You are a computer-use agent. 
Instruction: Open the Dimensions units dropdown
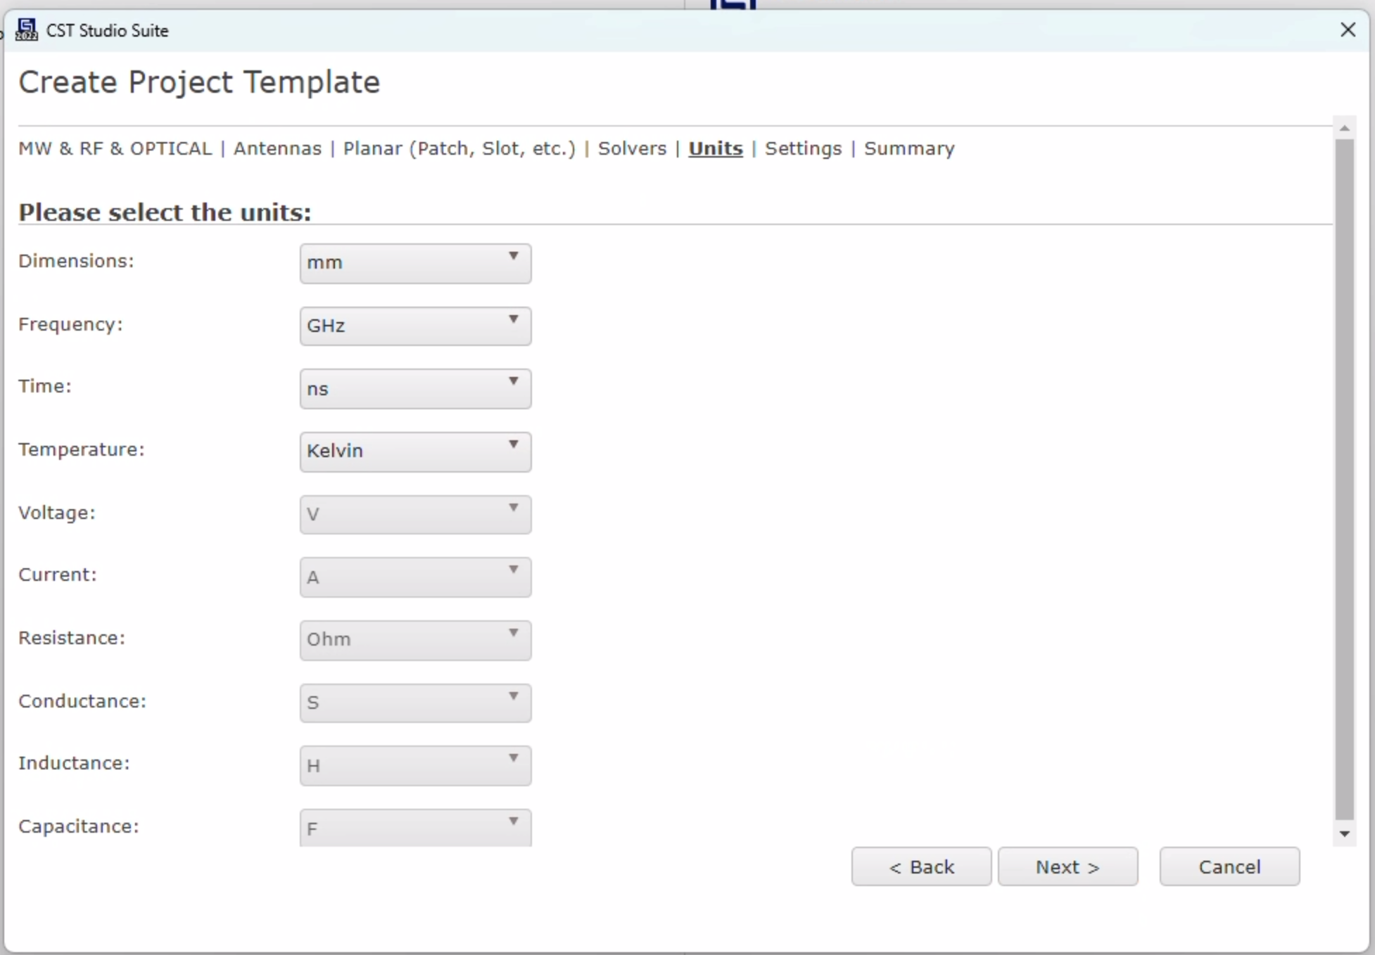(415, 263)
